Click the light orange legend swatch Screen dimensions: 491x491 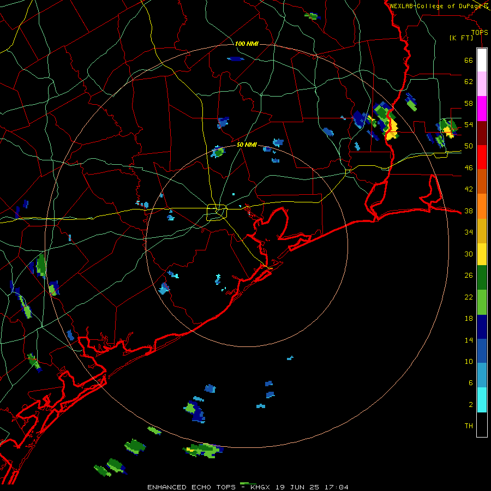[x=482, y=206]
